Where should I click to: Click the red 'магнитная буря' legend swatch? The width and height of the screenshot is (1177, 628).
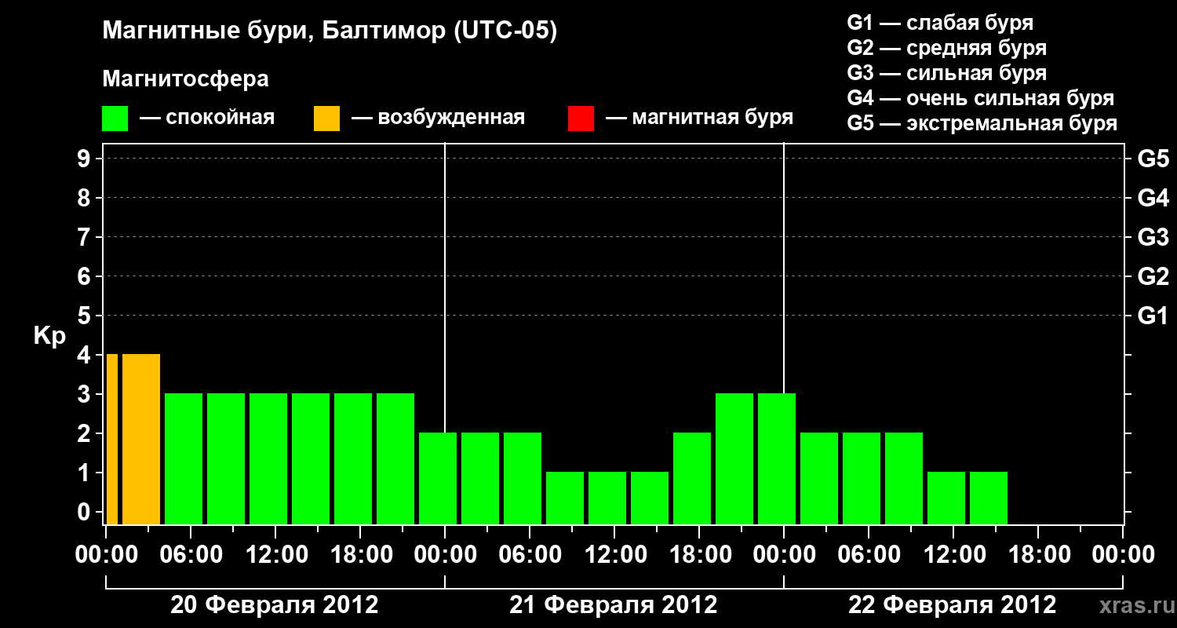(x=581, y=119)
